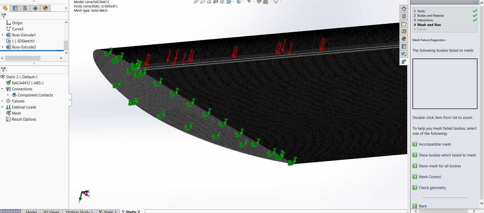This screenshot has height=213, width=484.
Task: Expand the tabs overflow chevron in manager pane
Action: tap(66, 8)
